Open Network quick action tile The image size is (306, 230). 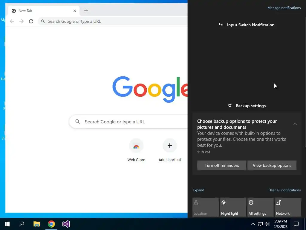(288, 207)
